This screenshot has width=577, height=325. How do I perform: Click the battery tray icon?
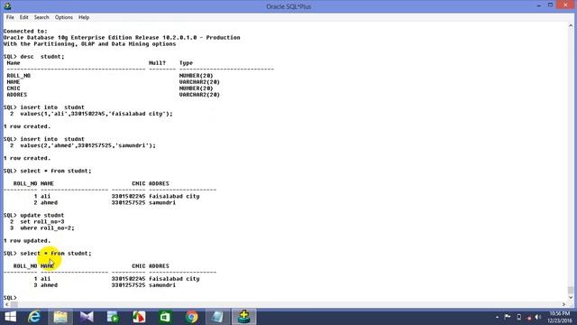coord(519,317)
